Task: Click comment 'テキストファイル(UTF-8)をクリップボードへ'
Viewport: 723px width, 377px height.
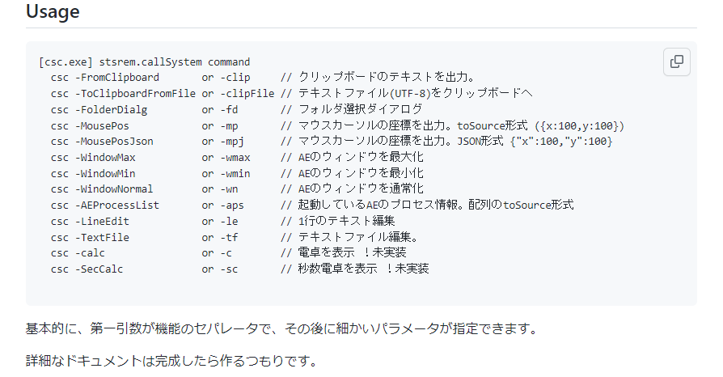Action: point(416,93)
